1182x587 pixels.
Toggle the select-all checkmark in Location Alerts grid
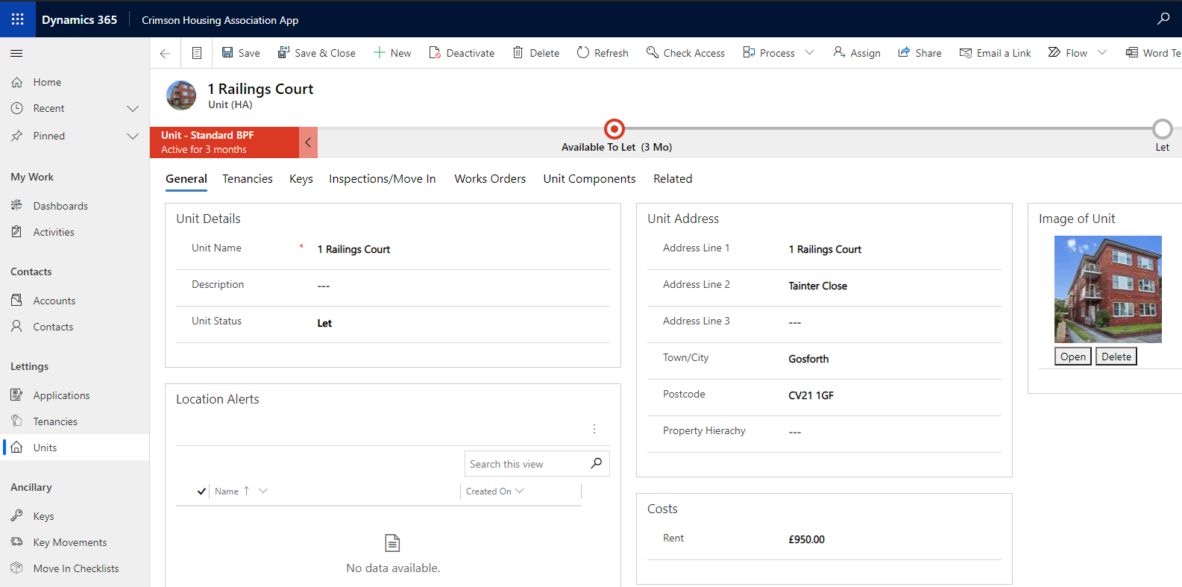pos(201,492)
